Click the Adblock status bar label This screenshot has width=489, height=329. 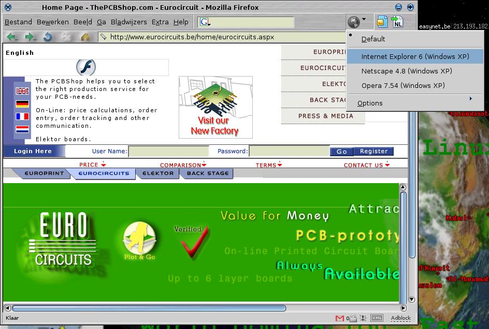pos(401,318)
